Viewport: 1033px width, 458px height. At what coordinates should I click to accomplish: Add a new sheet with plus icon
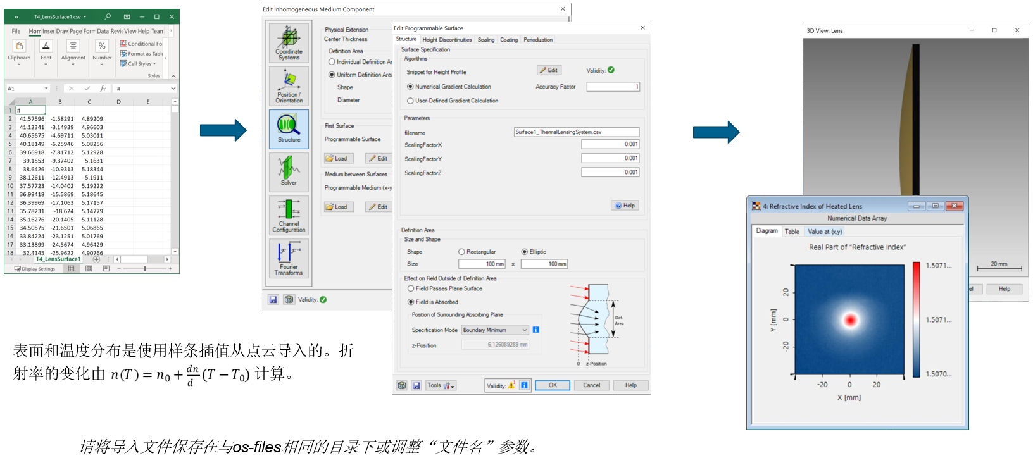point(96,259)
